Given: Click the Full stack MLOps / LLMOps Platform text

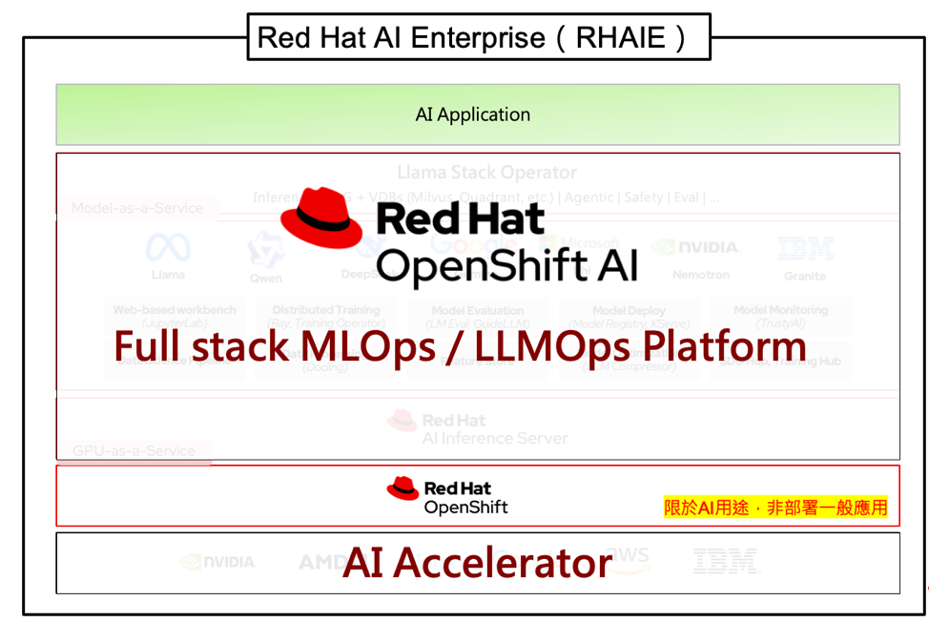Looking at the screenshot, I should pyautogui.click(x=461, y=345).
